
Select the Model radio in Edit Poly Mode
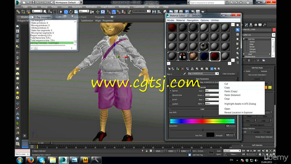pos(244,71)
